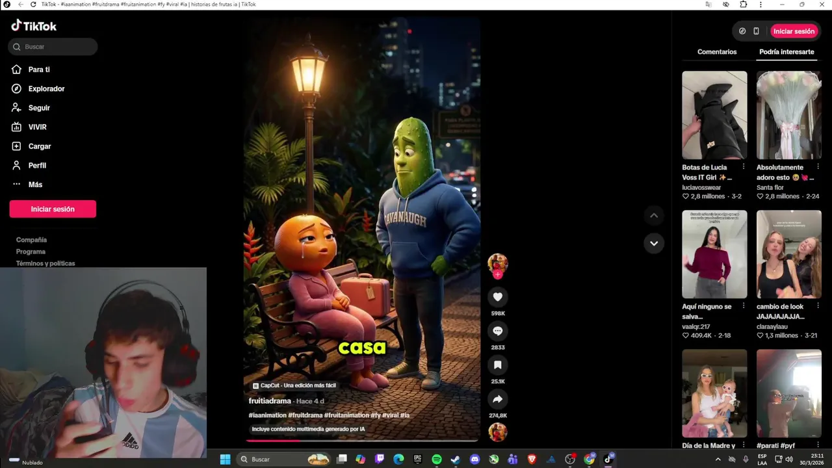Expand Términos y políticas footer section

coord(45,263)
